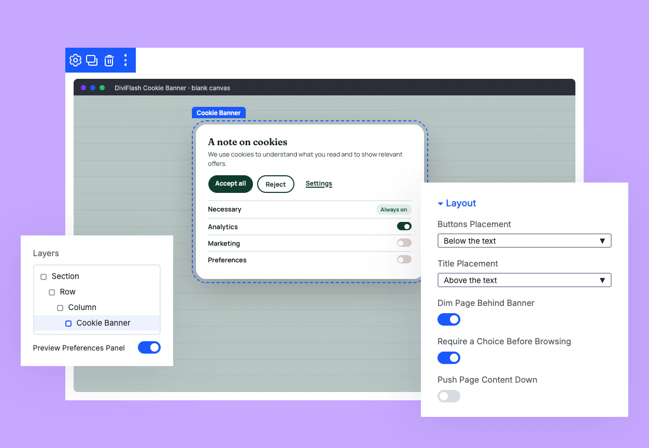Viewport: 649px width, 448px height.
Task: Click the A note on cookies heading
Action: click(248, 142)
